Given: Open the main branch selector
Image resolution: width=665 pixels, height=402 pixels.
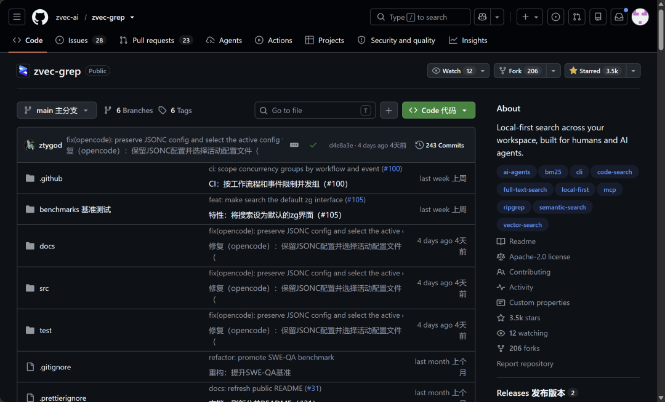Looking at the screenshot, I should click(x=57, y=110).
